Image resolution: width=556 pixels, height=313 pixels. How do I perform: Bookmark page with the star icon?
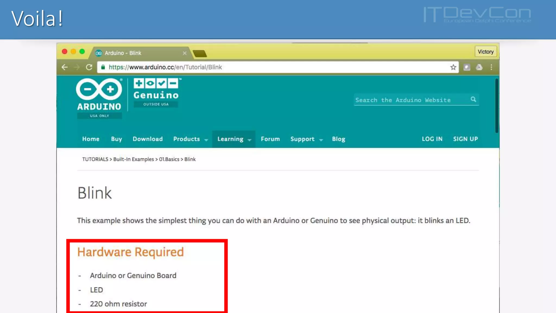pos(453,67)
